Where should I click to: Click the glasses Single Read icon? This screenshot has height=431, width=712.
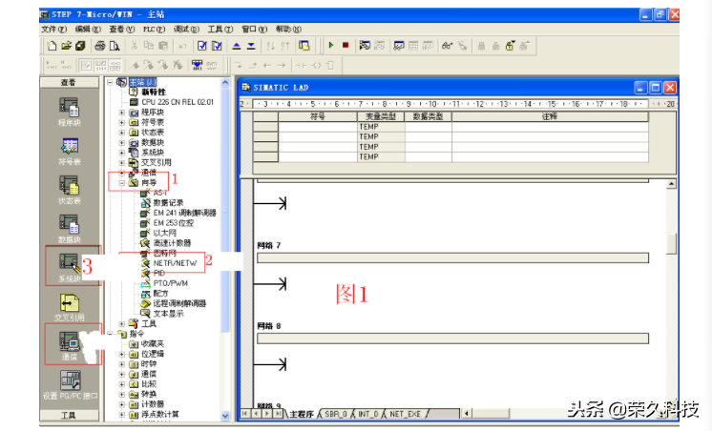point(447,46)
